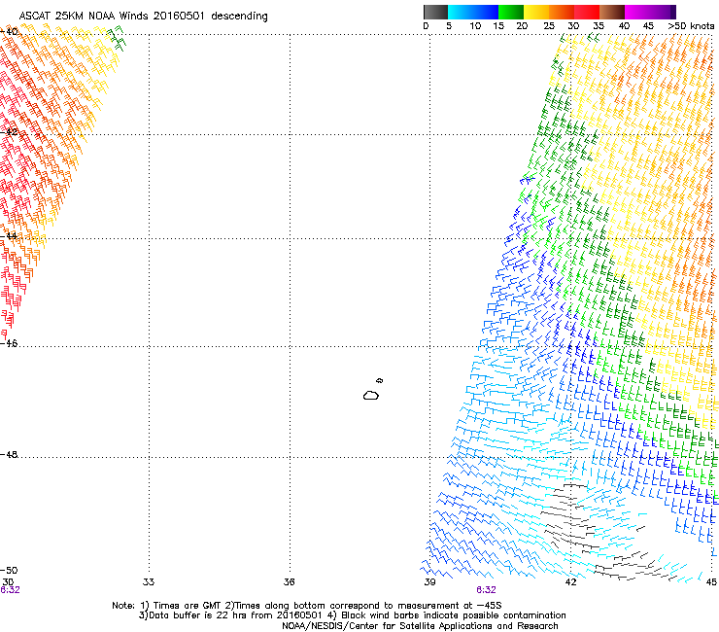Viewport: 719px width, 632px height.
Task: Click the longitude label '33'
Action: [x=149, y=582]
